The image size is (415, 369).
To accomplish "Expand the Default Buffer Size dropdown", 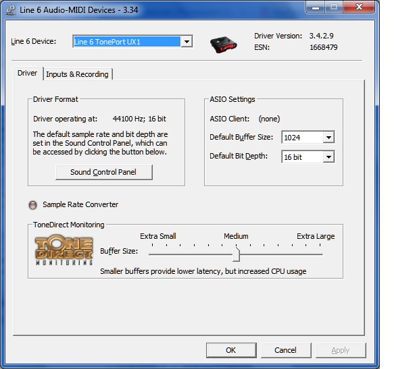I will (328, 138).
